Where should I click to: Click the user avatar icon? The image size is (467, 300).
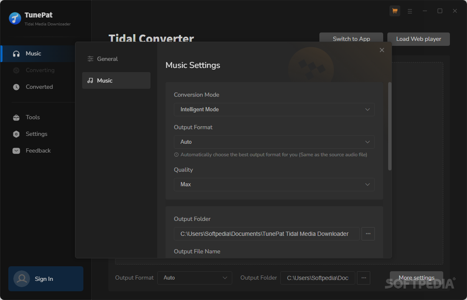[22, 279]
